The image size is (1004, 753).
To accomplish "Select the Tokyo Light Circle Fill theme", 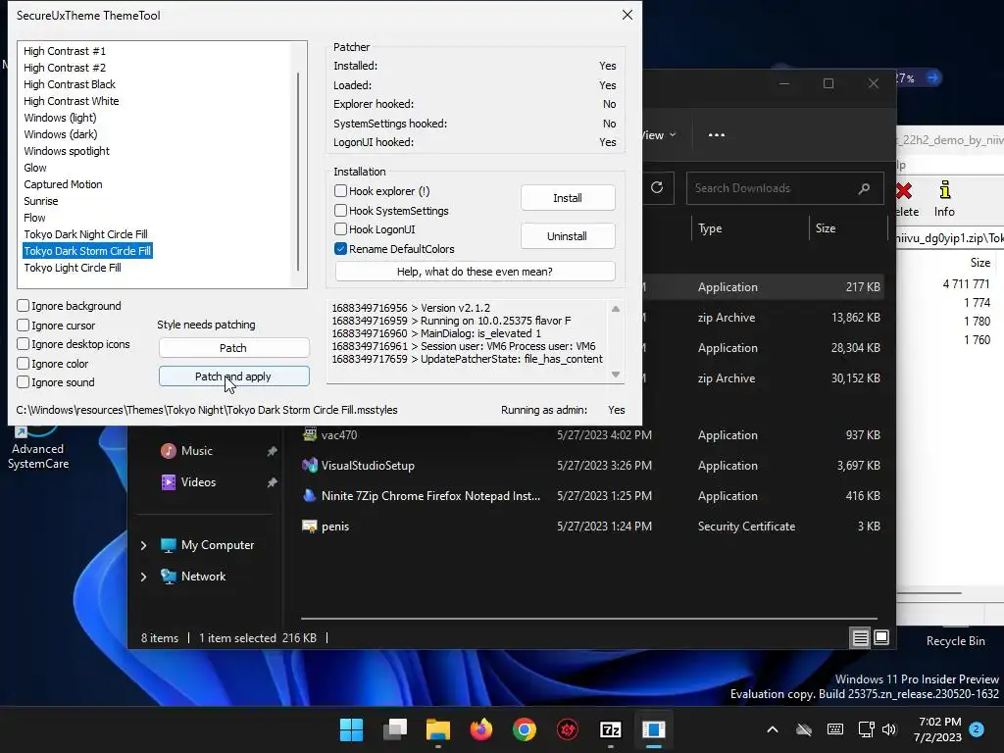I will coord(73,268).
